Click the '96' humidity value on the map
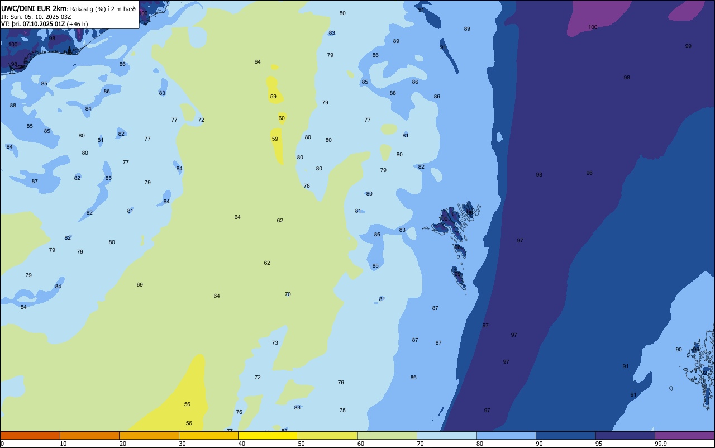The width and height of the screenshot is (715, 448). [x=589, y=173]
